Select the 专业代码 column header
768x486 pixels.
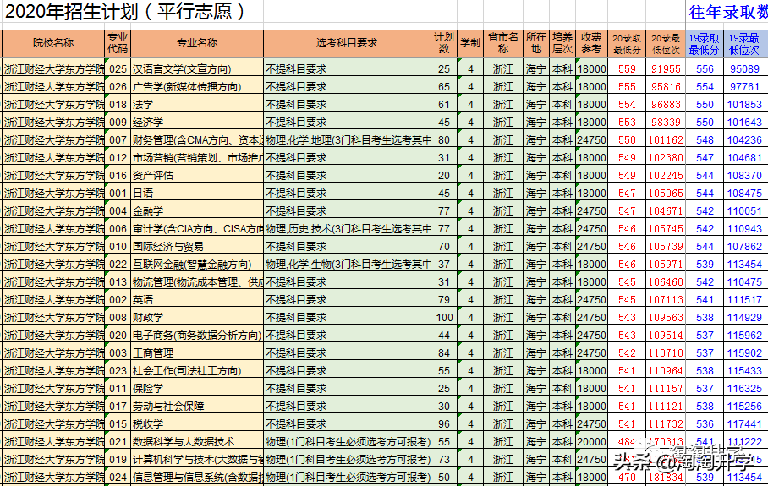tap(118, 44)
